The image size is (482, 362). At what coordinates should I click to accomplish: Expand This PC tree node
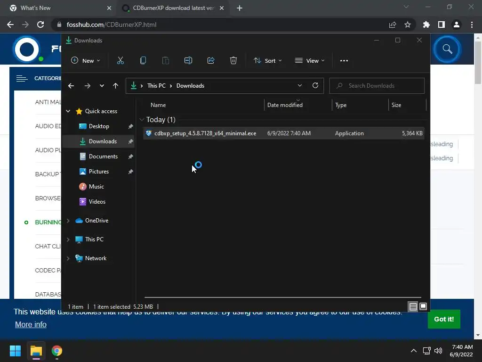68,239
